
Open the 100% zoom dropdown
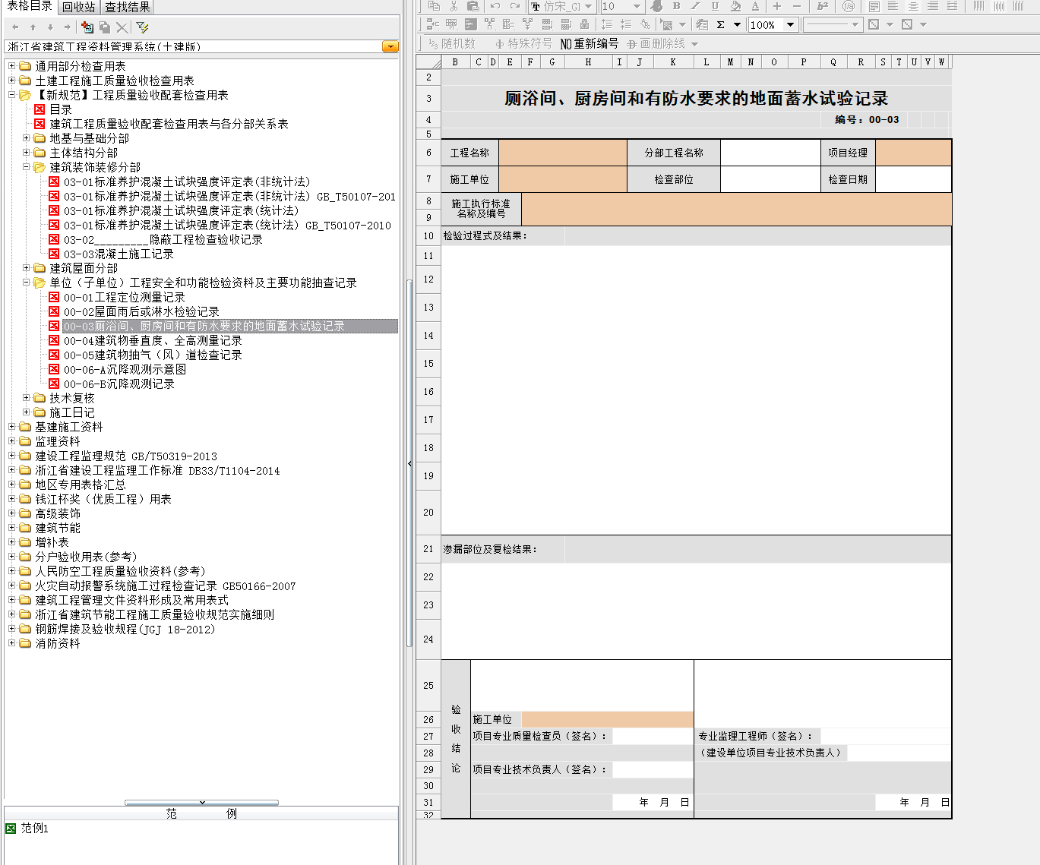[791, 24]
